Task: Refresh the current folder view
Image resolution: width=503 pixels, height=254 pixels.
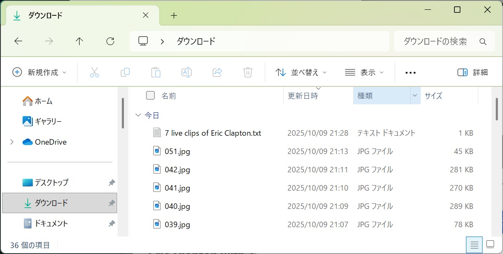Action: tap(110, 41)
